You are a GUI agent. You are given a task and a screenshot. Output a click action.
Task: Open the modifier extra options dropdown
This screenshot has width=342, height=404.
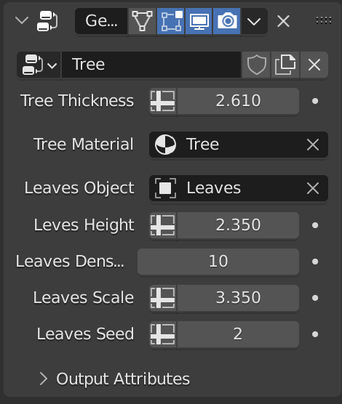[x=254, y=21]
